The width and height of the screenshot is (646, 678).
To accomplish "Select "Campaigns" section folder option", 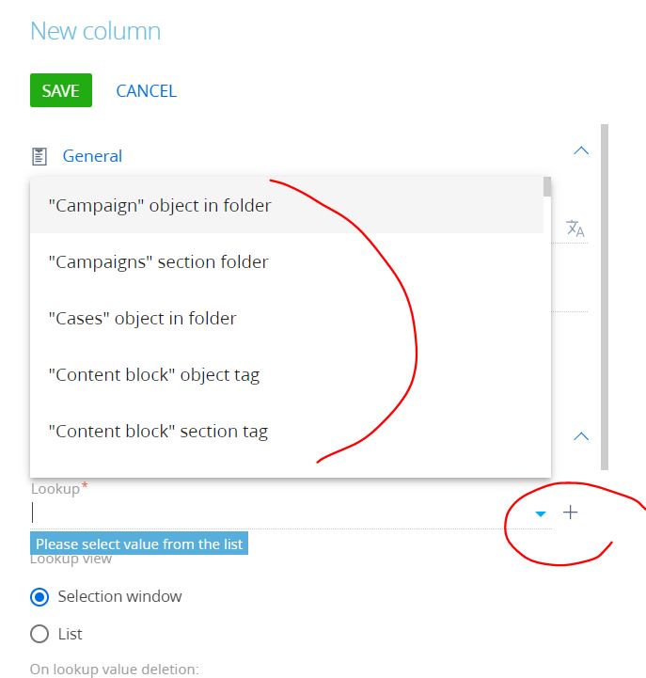I will point(287,261).
